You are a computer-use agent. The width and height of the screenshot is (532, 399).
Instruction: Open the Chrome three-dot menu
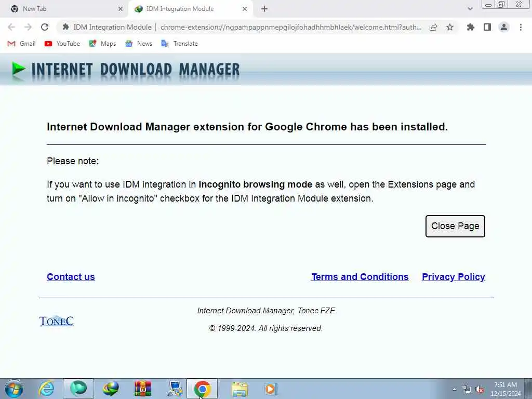[x=521, y=27]
